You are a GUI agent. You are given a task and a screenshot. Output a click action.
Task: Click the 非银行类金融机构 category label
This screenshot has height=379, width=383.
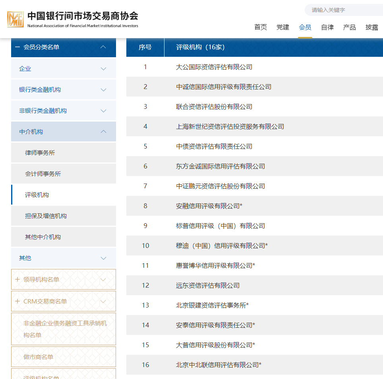[43, 110]
